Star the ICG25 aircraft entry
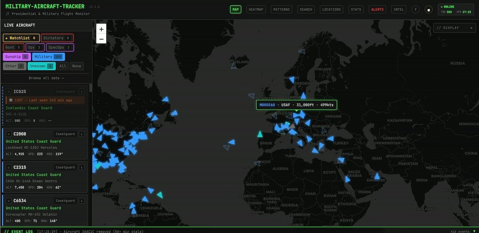This screenshot has width=479, height=233. pyautogui.click(x=9, y=92)
